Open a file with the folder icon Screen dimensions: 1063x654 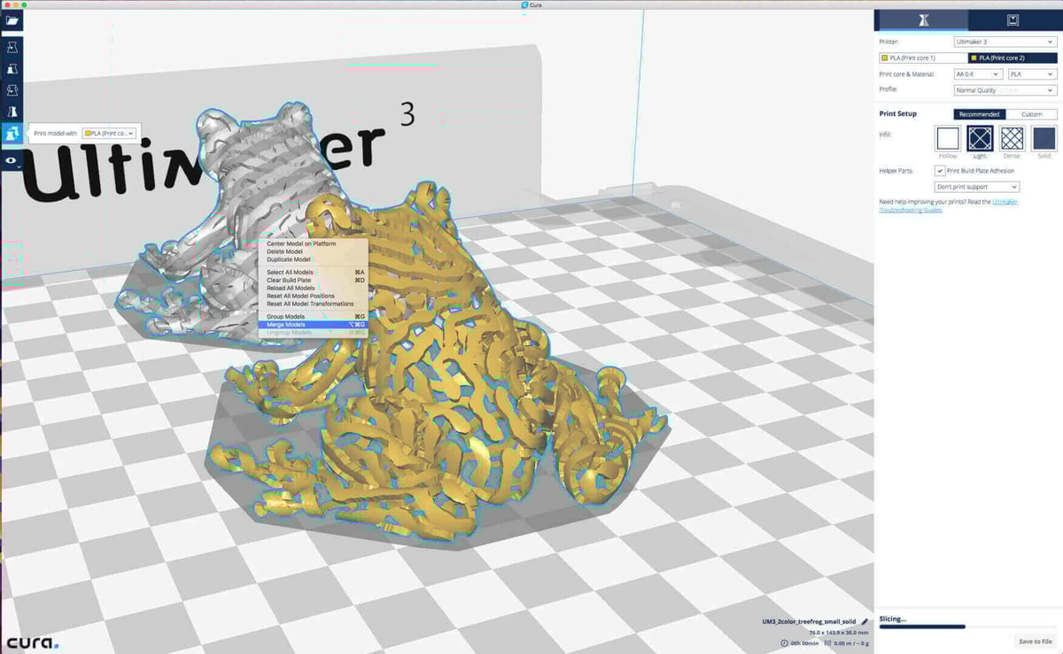tap(12, 19)
